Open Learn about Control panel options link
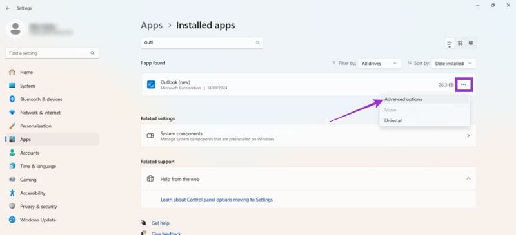 pos(217,200)
